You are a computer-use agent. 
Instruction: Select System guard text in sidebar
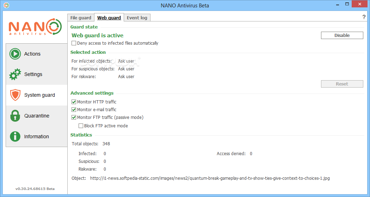[39, 95]
